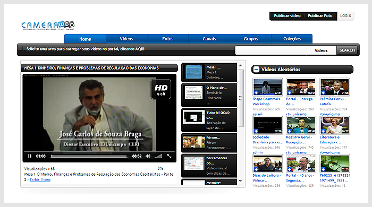Collapse the Vídeos Aleatórios panel minus icon
Screen dimensions: 372x207
click(x=256, y=70)
